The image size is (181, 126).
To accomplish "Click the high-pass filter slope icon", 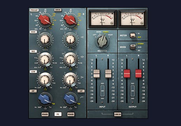I will click(82, 97).
